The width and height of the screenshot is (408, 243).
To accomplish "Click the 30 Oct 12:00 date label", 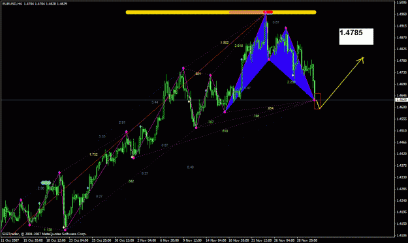I will pyautogui.click(x=124, y=240).
